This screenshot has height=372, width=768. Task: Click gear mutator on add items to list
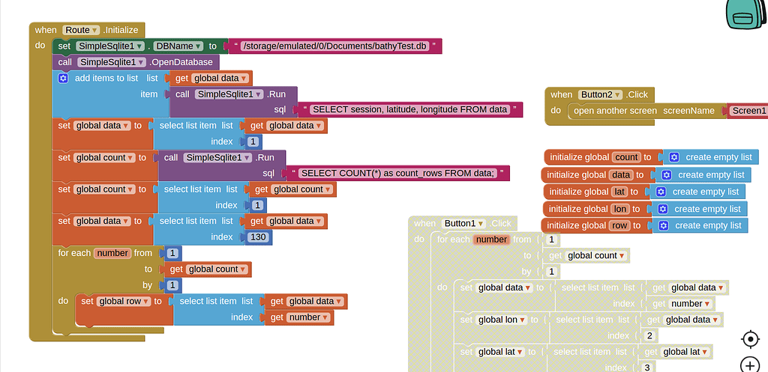click(x=63, y=78)
